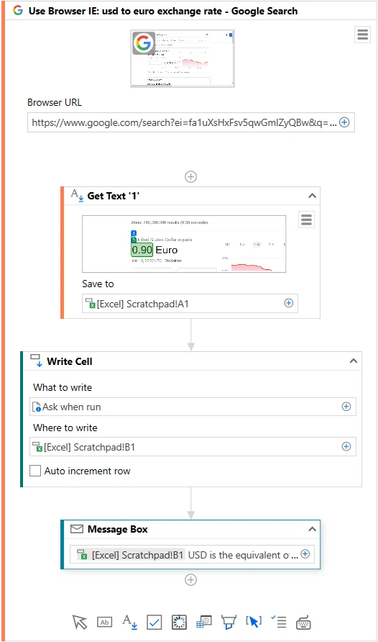378x642 pixels.
Task: Open the Get Text target options menu
Action: [x=306, y=220]
